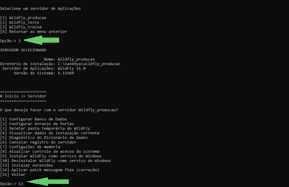Click '[5] Diagnóstico do Dicionário de Dados'
Screen dimensions: 289x187
click(x=44, y=138)
